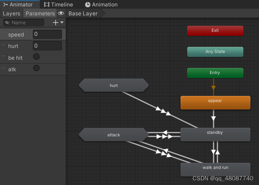The image size is (259, 185).
Task: Select the standby to walk and run transition
Action: pyautogui.click(x=213, y=152)
